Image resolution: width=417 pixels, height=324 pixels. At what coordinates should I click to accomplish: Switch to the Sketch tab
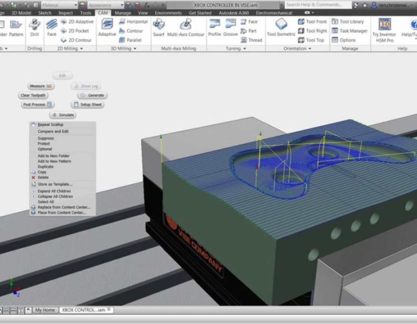(x=45, y=13)
